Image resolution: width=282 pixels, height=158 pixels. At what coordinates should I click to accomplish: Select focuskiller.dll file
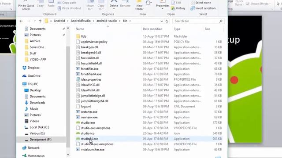[90, 58]
